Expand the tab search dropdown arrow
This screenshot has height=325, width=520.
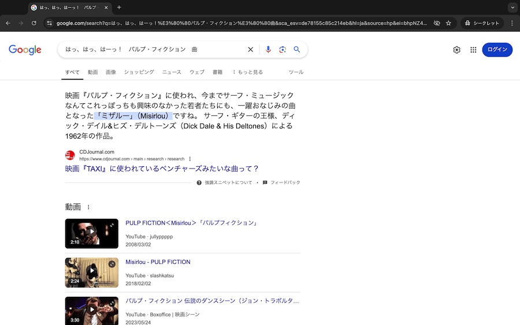click(x=512, y=8)
